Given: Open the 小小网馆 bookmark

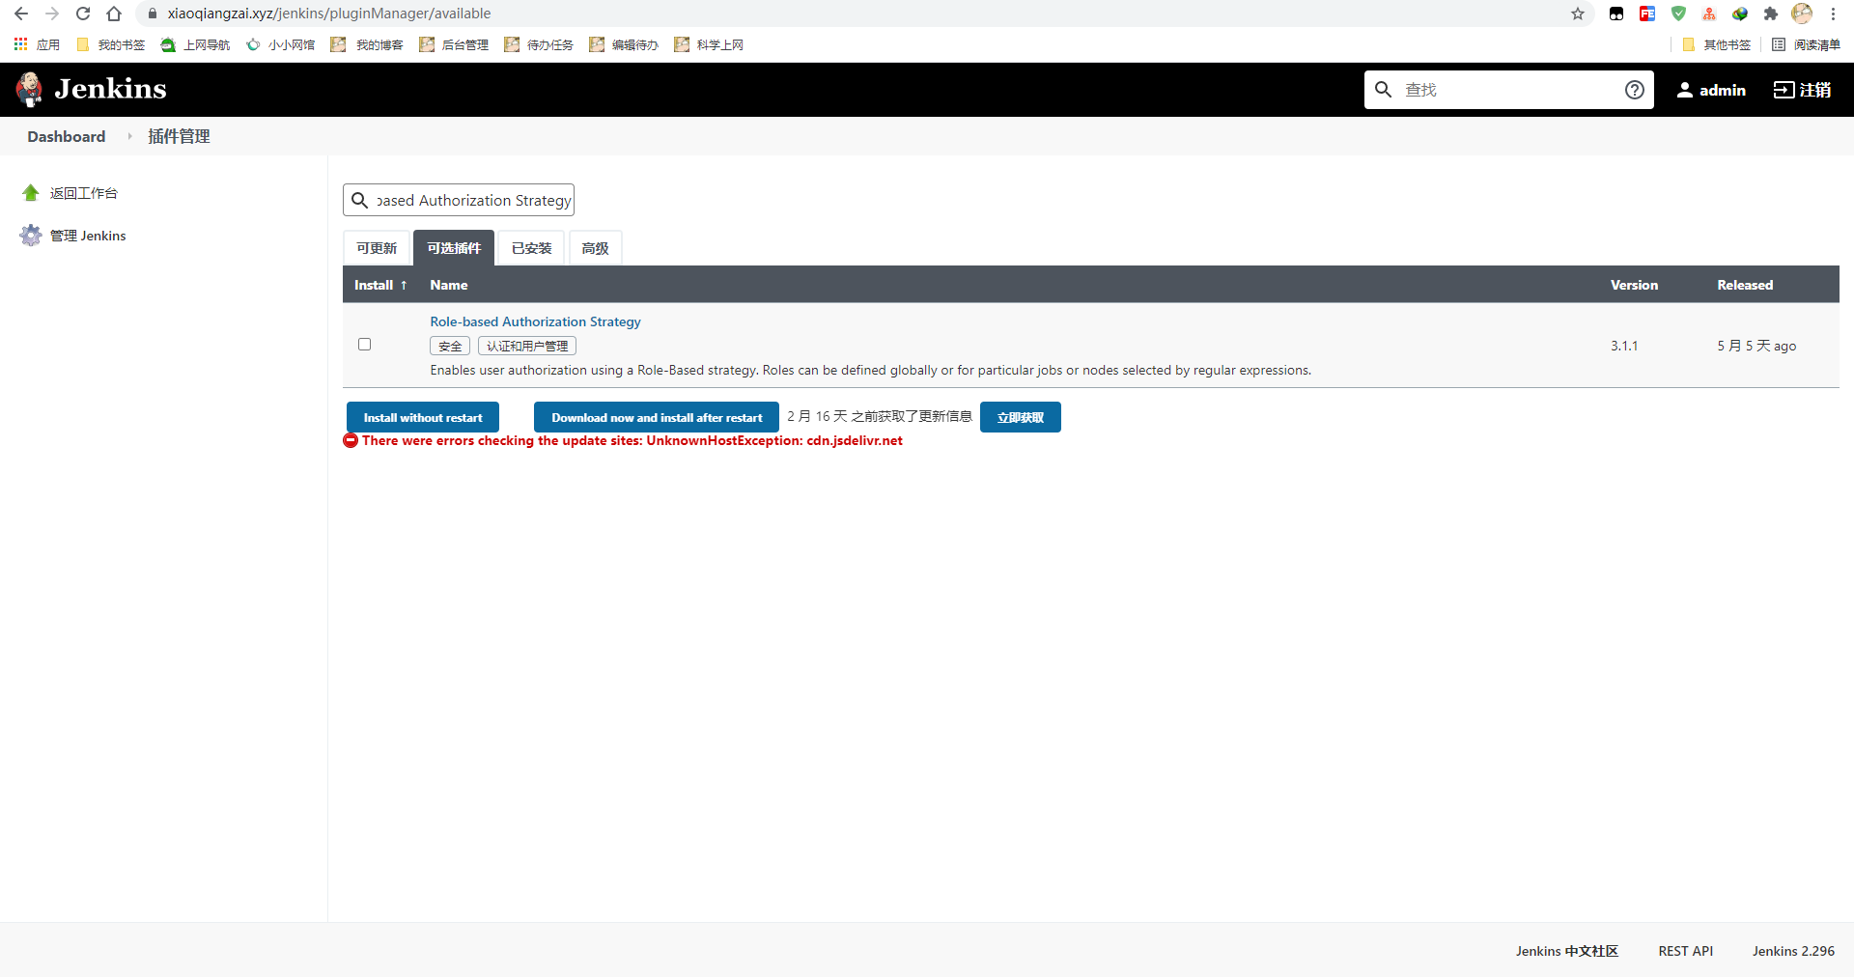Looking at the screenshot, I should (x=281, y=44).
